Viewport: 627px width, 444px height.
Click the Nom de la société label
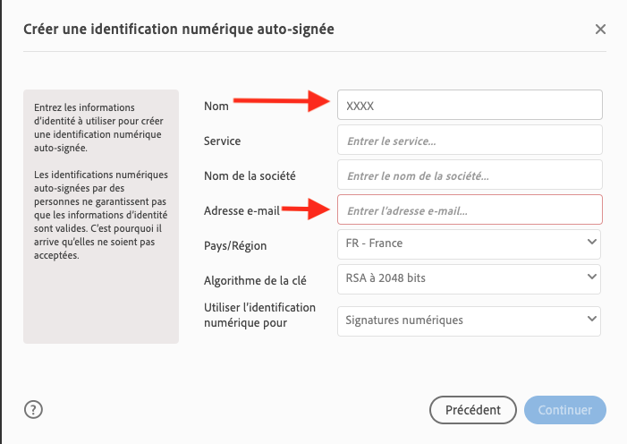click(x=250, y=175)
